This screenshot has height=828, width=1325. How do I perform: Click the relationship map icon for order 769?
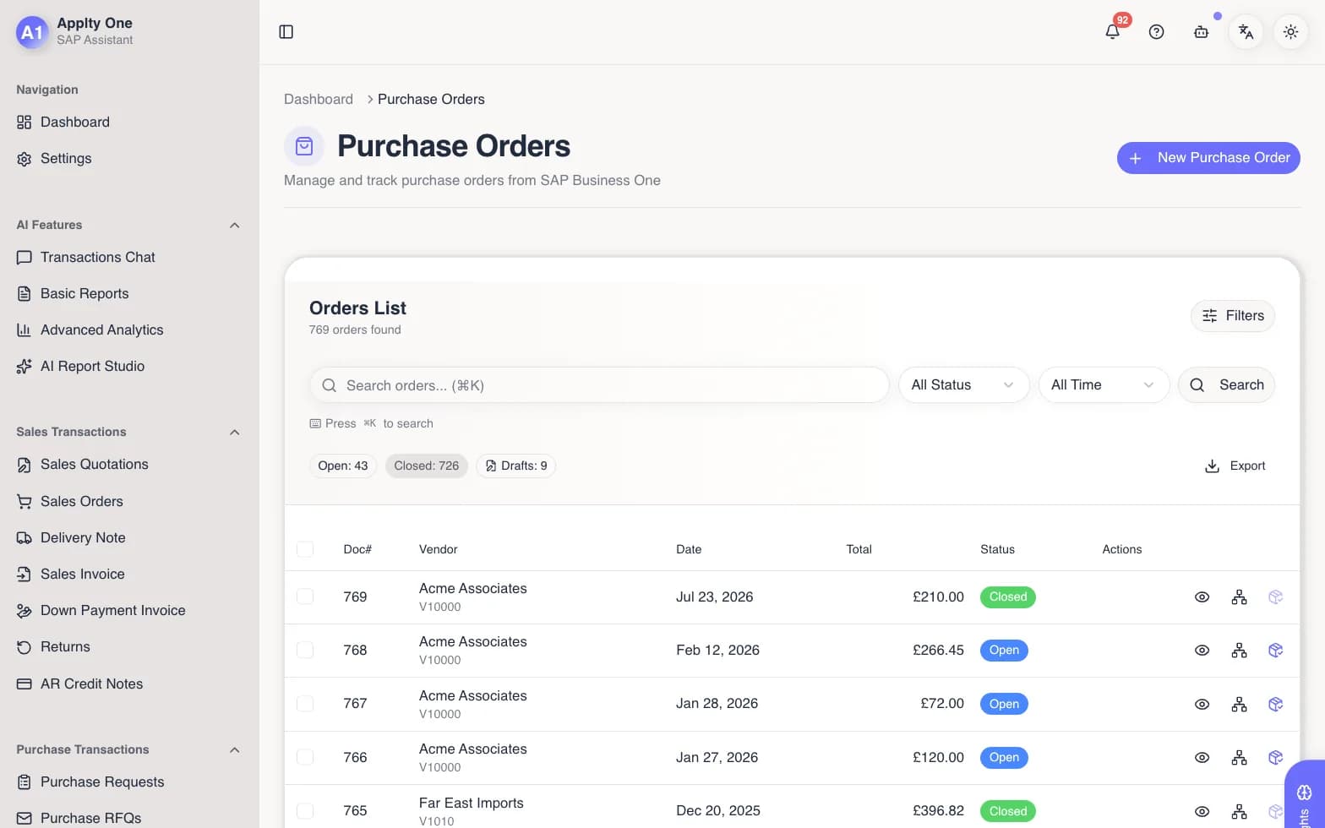[x=1239, y=597]
